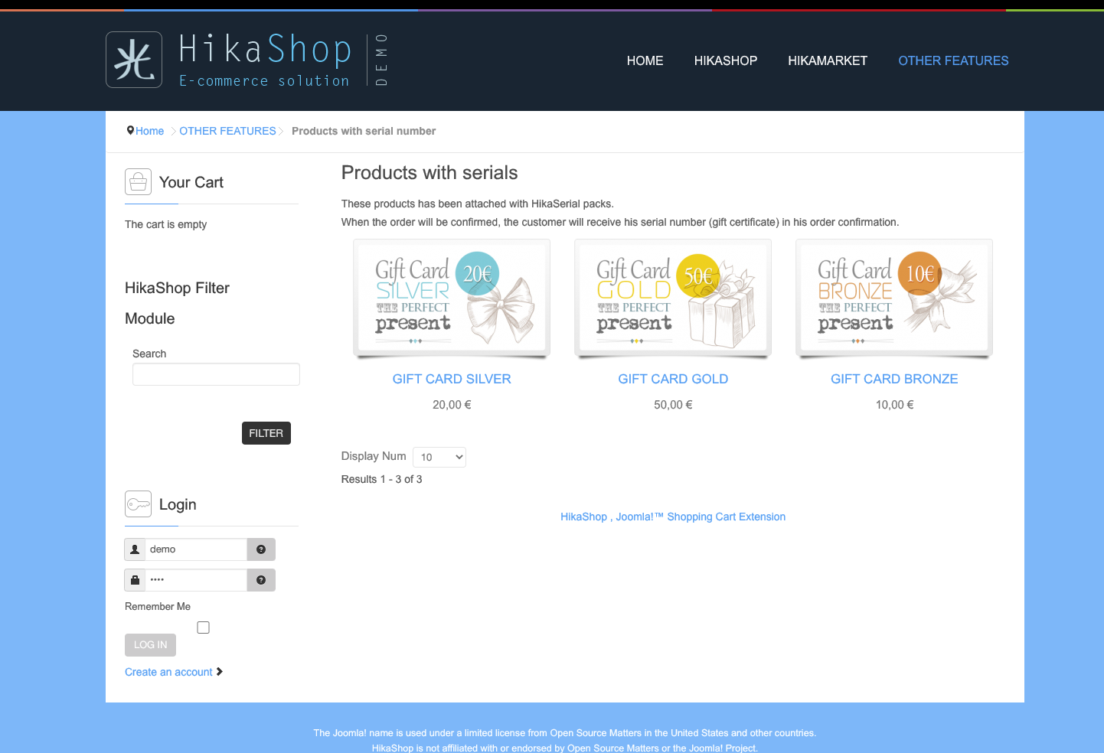This screenshot has height=753, width=1104.
Task: Click the 50,00 € price text
Action: click(x=673, y=405)
